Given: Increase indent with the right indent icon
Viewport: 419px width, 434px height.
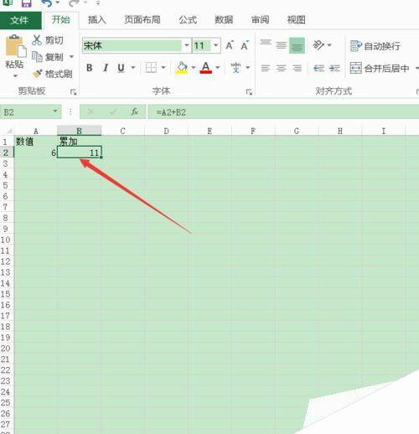Looking at the screenshot, I should point(334,68).
